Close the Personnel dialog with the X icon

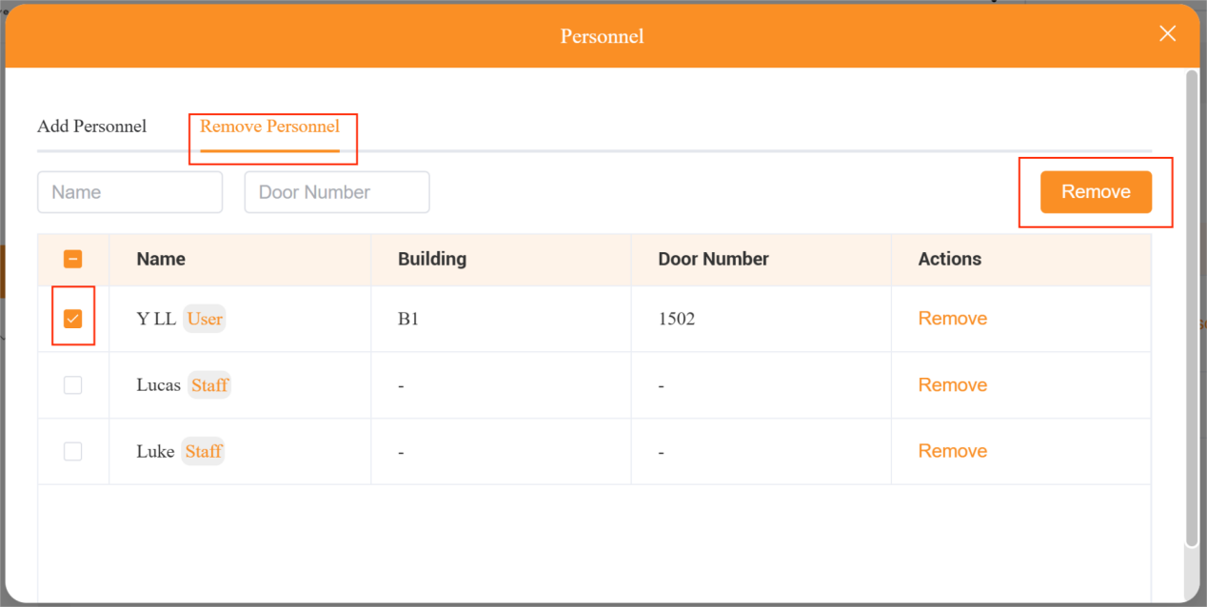pyautogui.click(x=1167, y=34)
